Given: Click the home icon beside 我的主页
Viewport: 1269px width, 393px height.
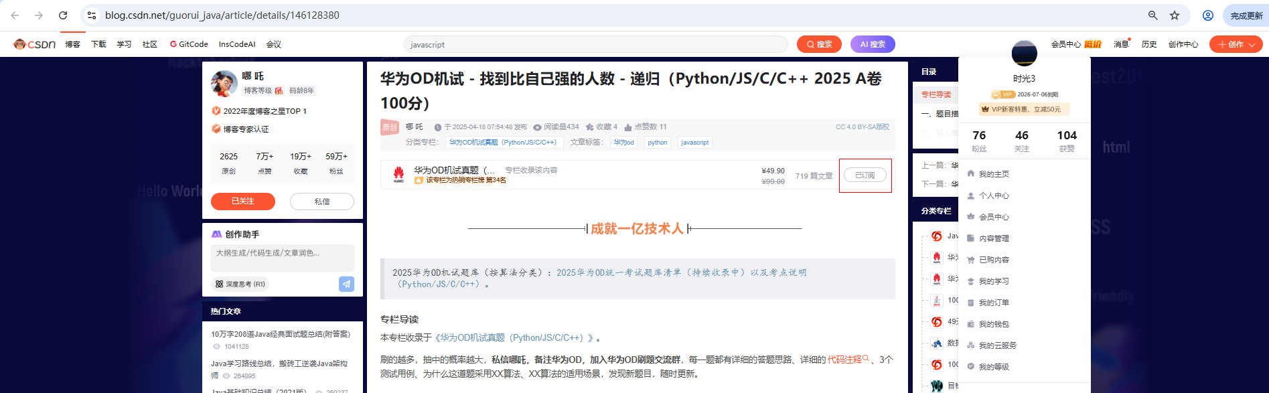Looking at the screenshot, I should pos(970,173).
